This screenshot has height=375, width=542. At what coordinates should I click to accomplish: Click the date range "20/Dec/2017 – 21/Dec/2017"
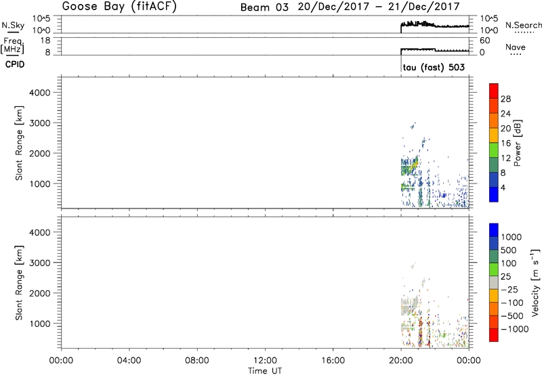pos(379,7)
